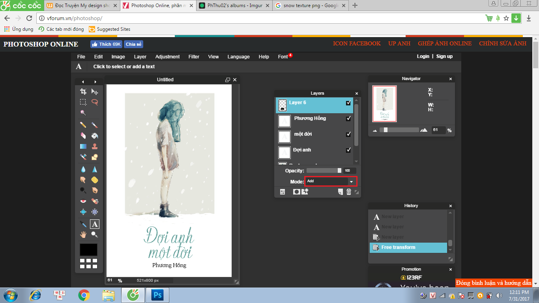Image resolution: width=539 pixels, height=303 pixels.
Task: Open the Font menu
Action: pos(283,57)
